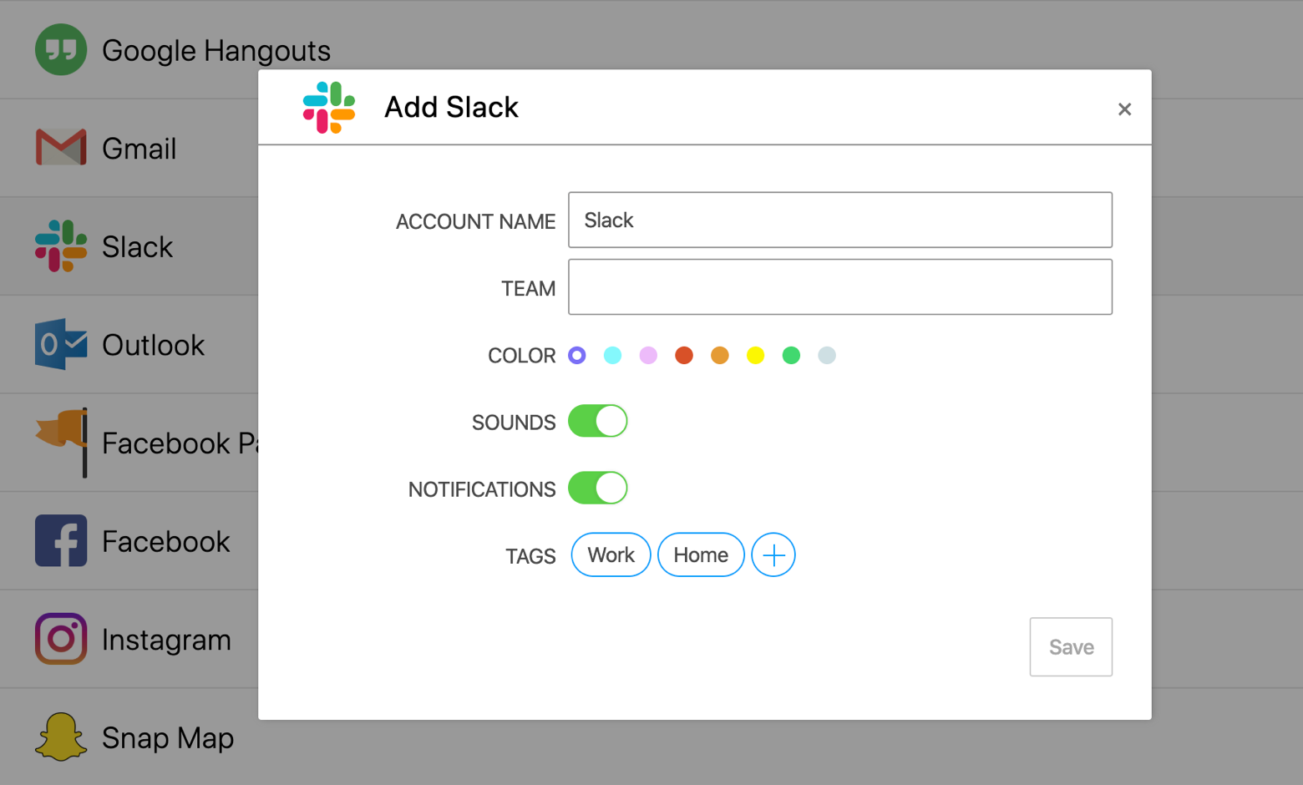Pick the purple ringed color swatch
The height and width of the screenshot is (785, 1303).
pos(577,356)
